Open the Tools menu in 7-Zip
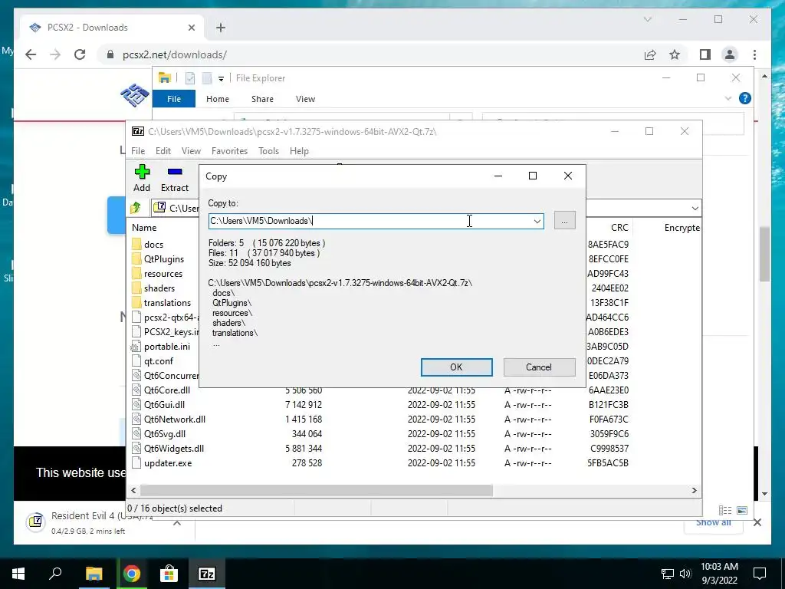 point(268,151)
